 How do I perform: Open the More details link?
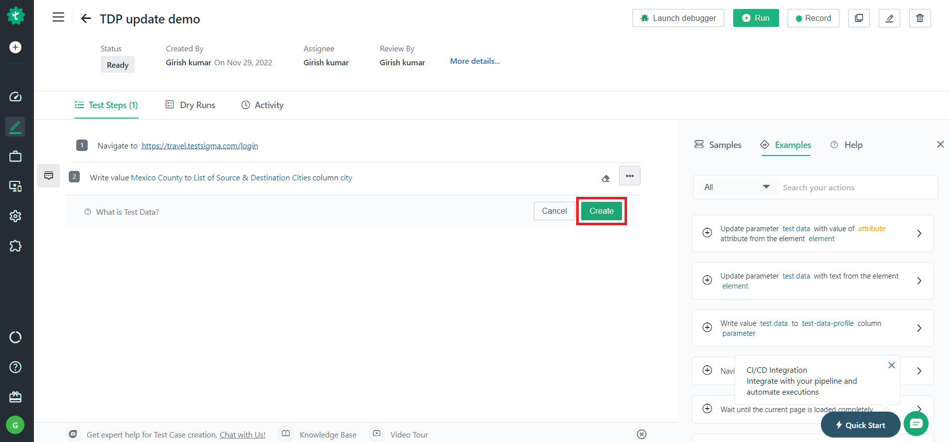tap(475, 61)
